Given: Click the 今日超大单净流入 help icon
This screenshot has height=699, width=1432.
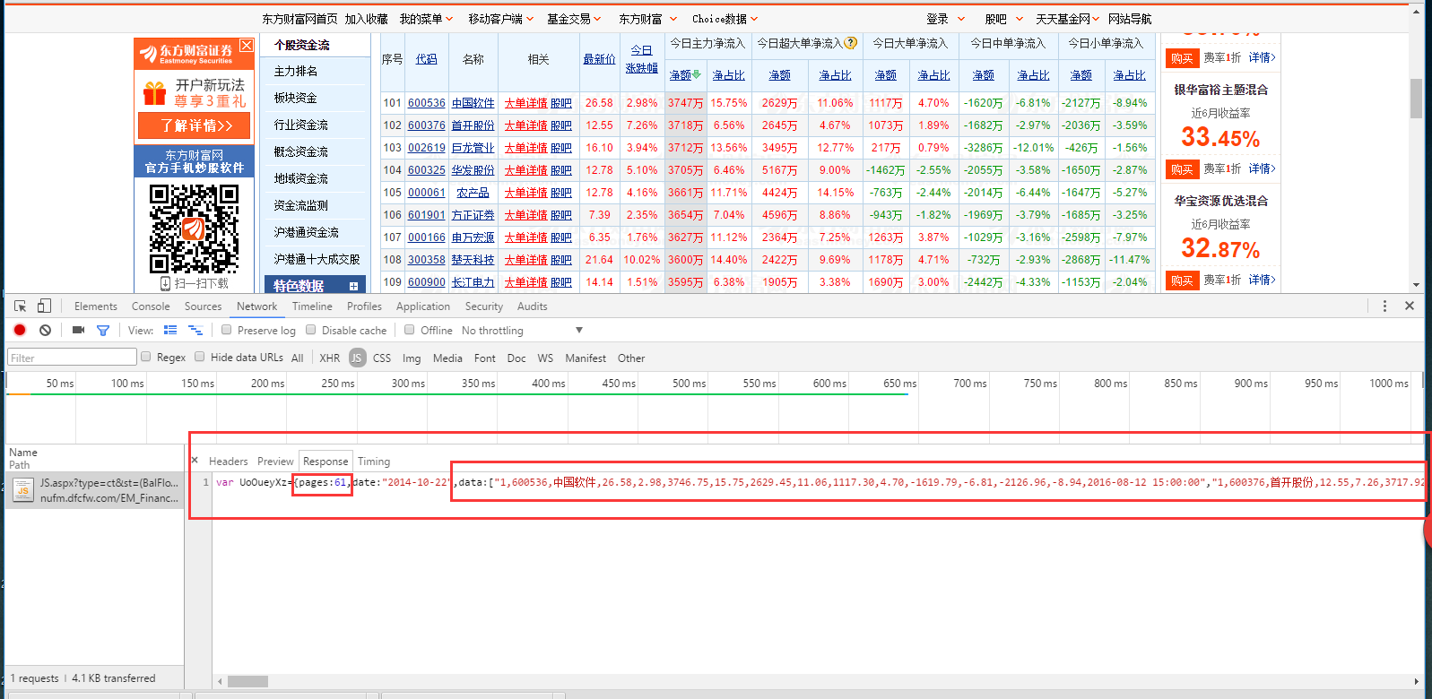Looking at the screenshot, I should pos(851,42).
